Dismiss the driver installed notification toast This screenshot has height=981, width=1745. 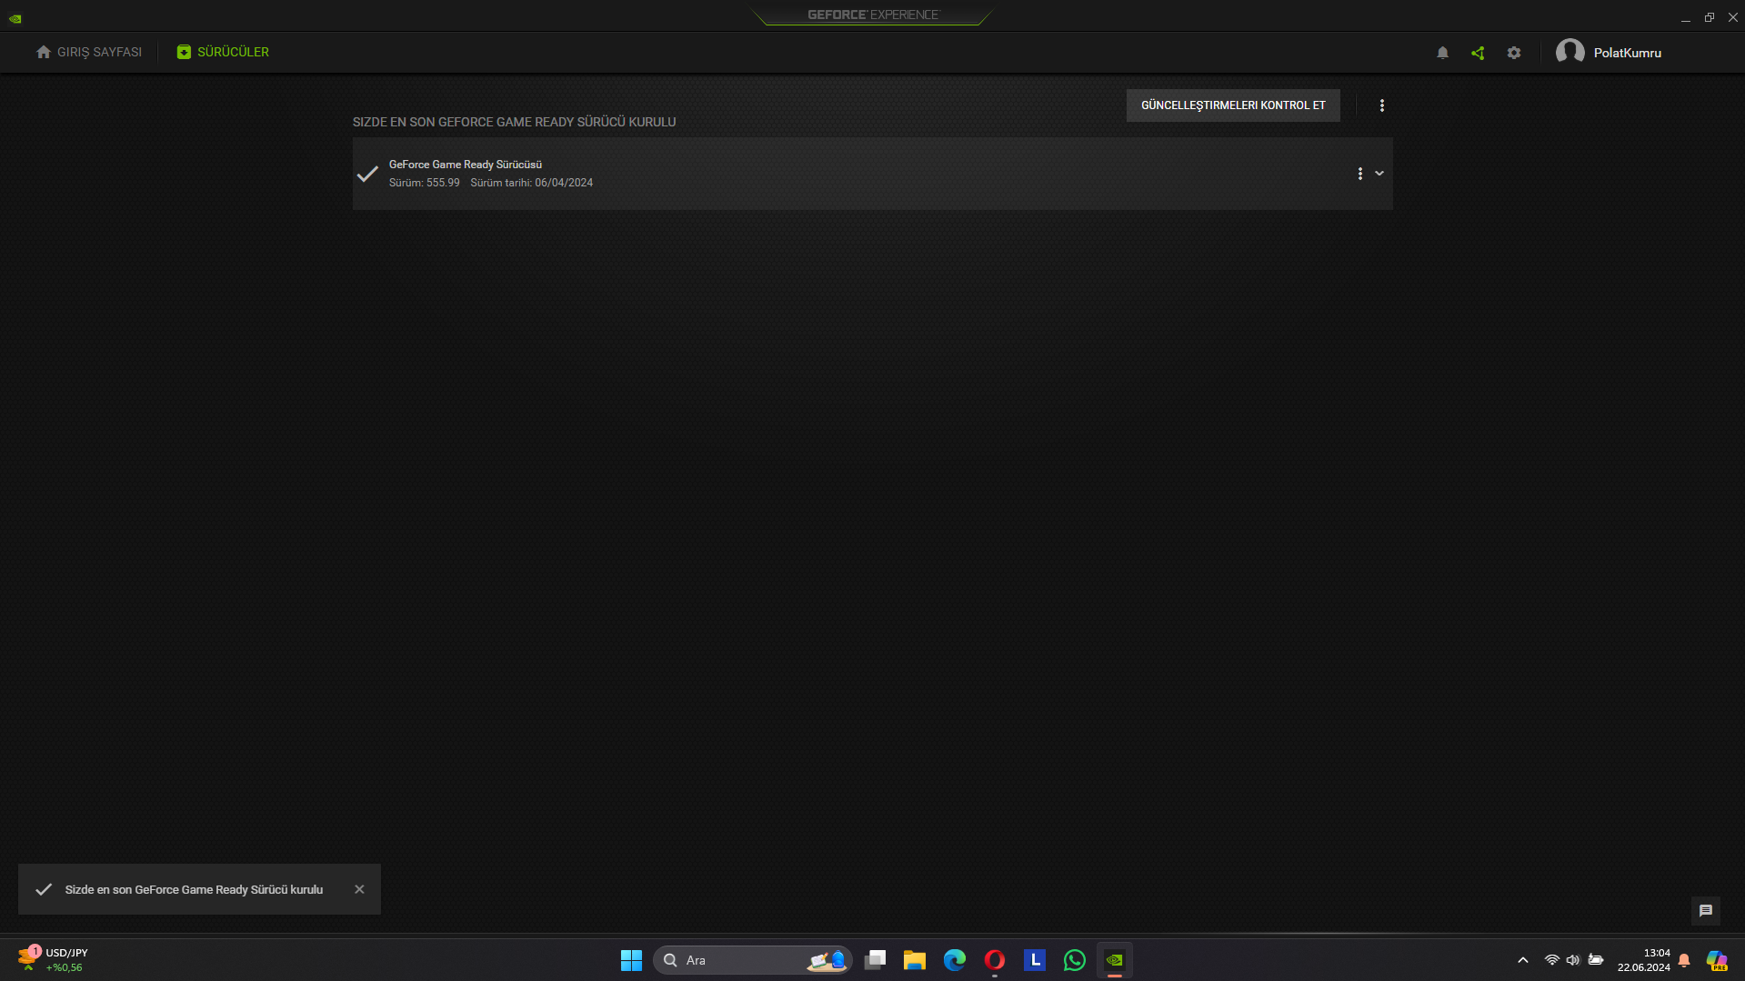click(x=359, y=889)
